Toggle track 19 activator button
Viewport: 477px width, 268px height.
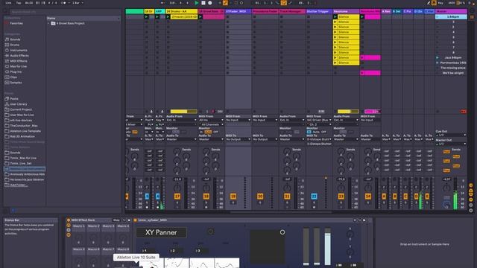[x=233, y=197]
